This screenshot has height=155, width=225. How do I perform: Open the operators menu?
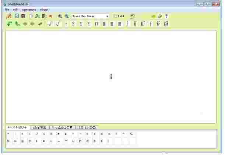(29, 10)
